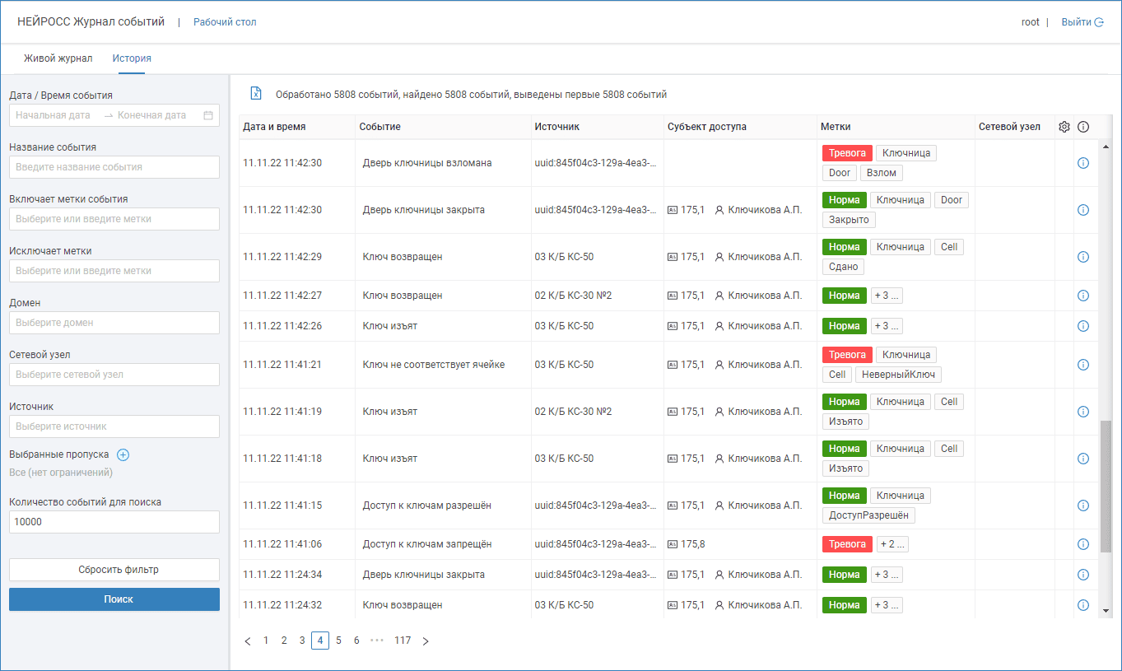Open the Сетевой узел filter dropdown
1122x671 pixels.
point(114,375)
